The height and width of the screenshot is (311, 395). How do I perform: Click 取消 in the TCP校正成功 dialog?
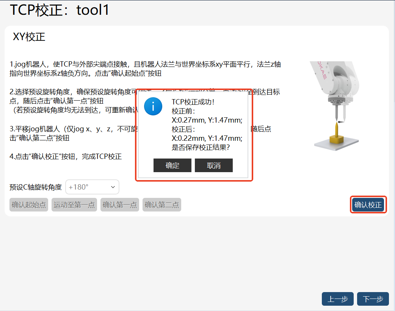214,165
